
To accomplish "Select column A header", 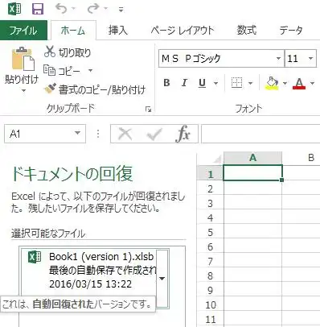I will pyautogui.click(x=252, y=158).
